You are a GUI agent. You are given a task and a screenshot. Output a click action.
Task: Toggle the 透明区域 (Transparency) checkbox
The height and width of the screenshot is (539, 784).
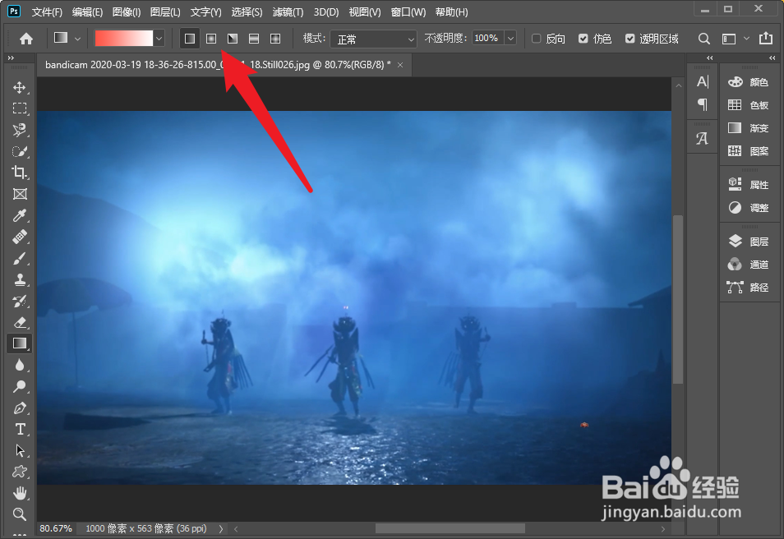click(630, 39)
